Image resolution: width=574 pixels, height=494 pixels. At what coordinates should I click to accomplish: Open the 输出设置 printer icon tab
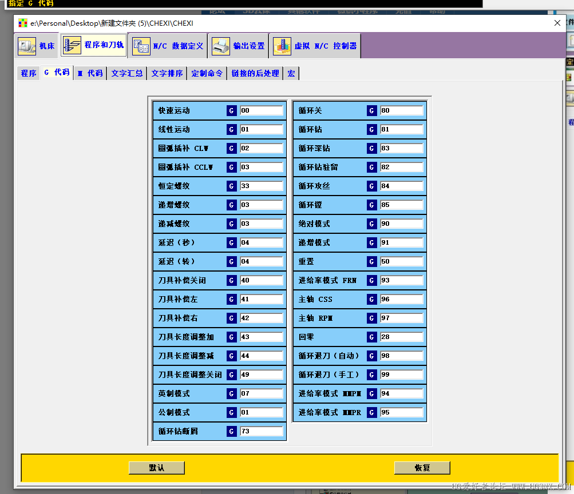click(x=239, y=46)
